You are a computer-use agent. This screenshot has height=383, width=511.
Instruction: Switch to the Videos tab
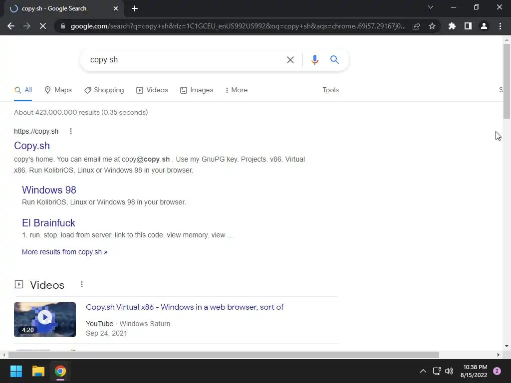click(152, 90)
